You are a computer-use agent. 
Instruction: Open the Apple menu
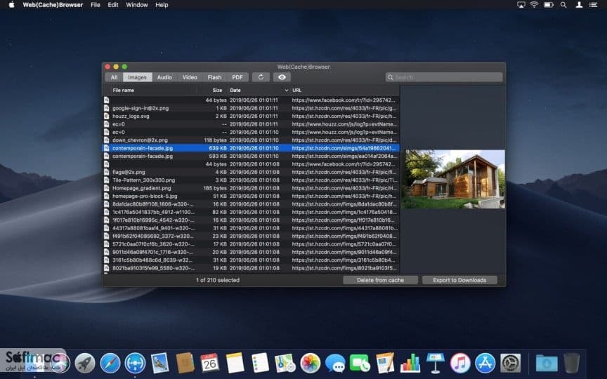coord(12,5)
